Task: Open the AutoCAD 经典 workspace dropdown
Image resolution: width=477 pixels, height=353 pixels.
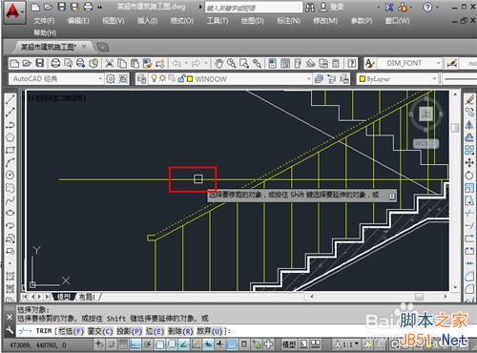Action: pyautogui.click(x=100, y=78)
